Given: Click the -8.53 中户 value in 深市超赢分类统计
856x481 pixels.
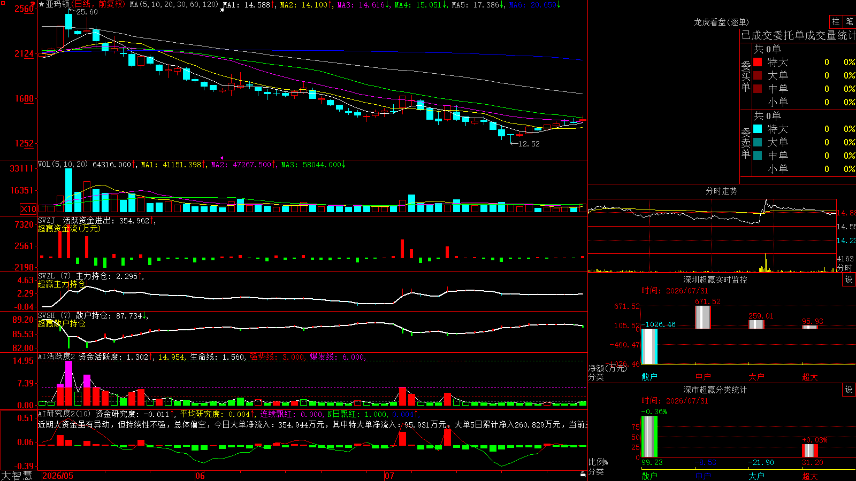Looking at the screenshot, I should (x=705, y=462).
